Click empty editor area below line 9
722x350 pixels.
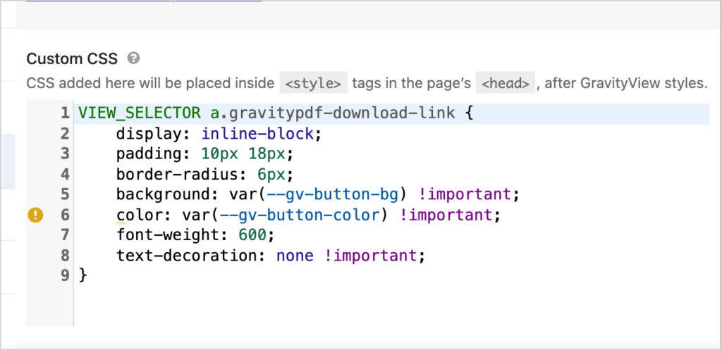click(x=391, y=306)
